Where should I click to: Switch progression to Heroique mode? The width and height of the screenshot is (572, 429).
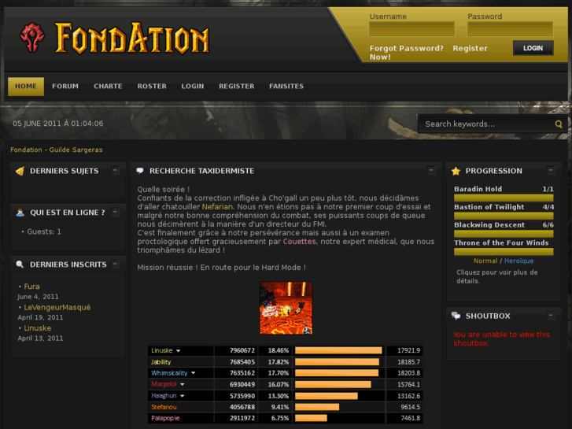518,261
